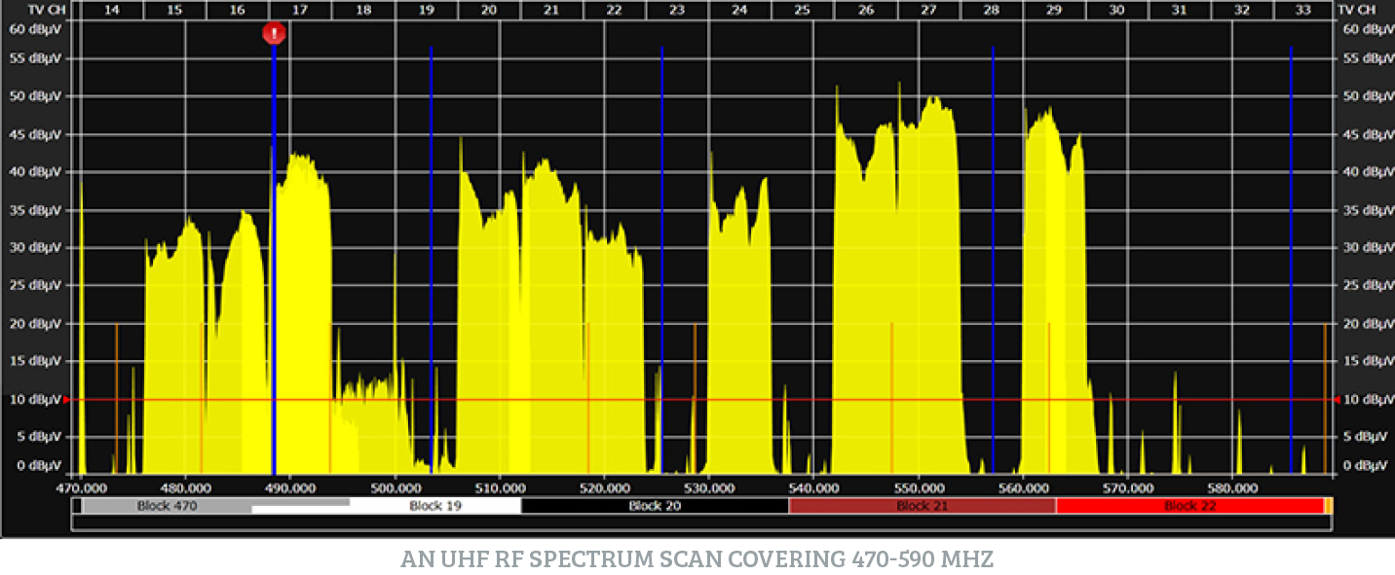1395x575 pixels.
Task: Select TV channel 14 header cell
Action: coord(112,10)
